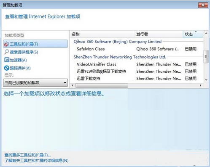Select the VideoUrlSniffer Class add-on
This screenshot has width=210, height=167.
97,64
